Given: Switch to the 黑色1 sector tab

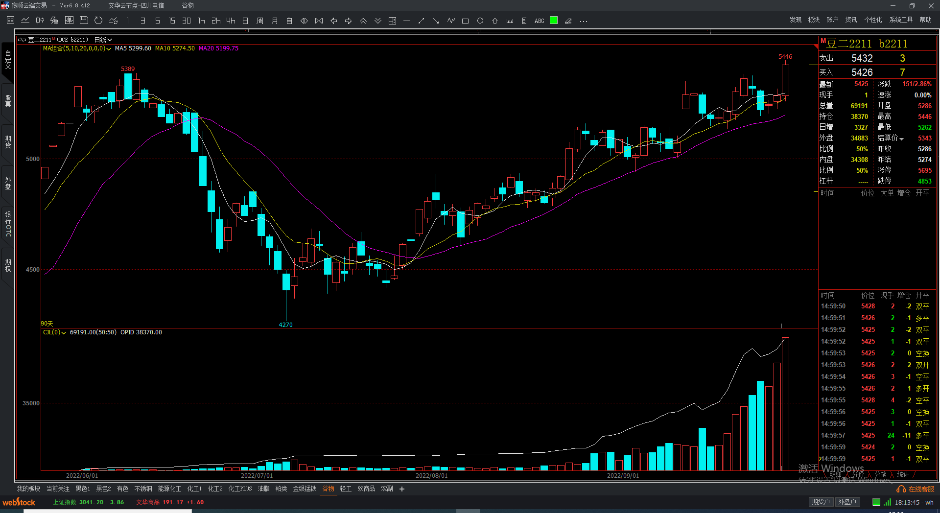Looking at the screenshot, I should click(x=83, y=489).
